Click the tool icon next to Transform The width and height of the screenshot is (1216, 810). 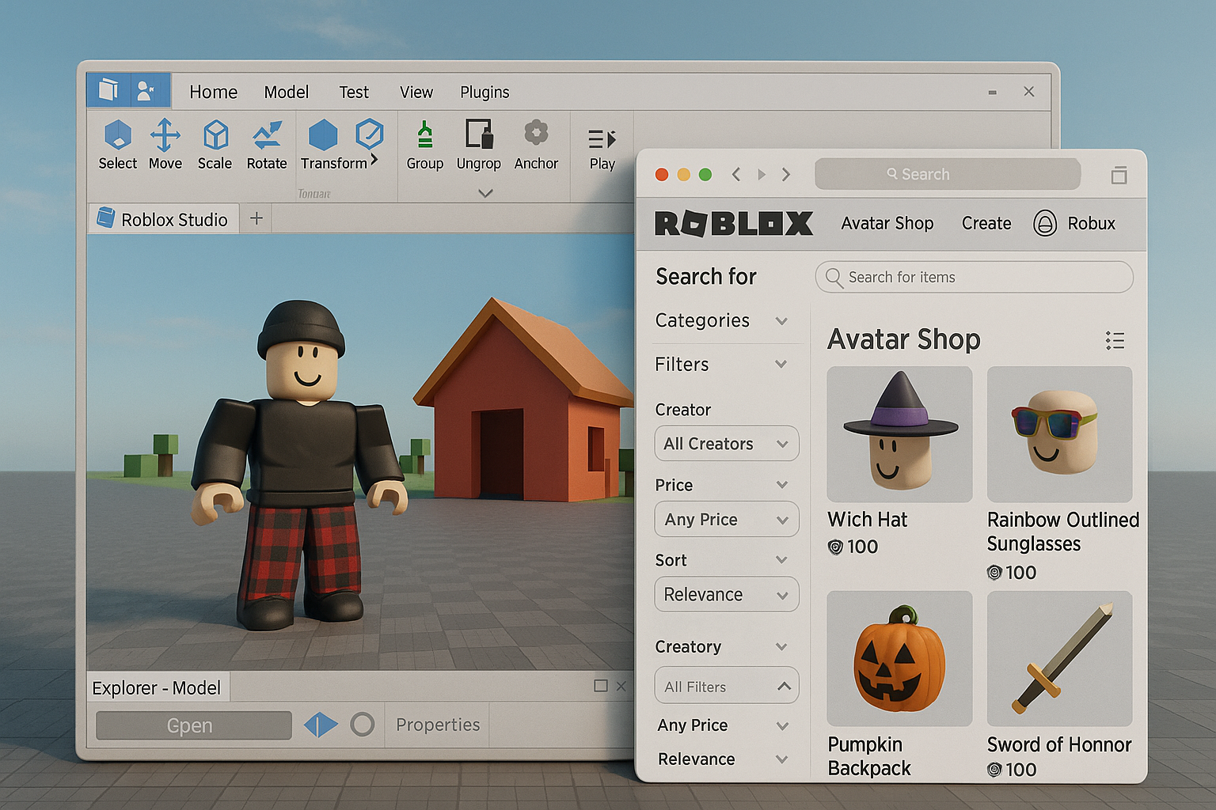coord(369,134)
